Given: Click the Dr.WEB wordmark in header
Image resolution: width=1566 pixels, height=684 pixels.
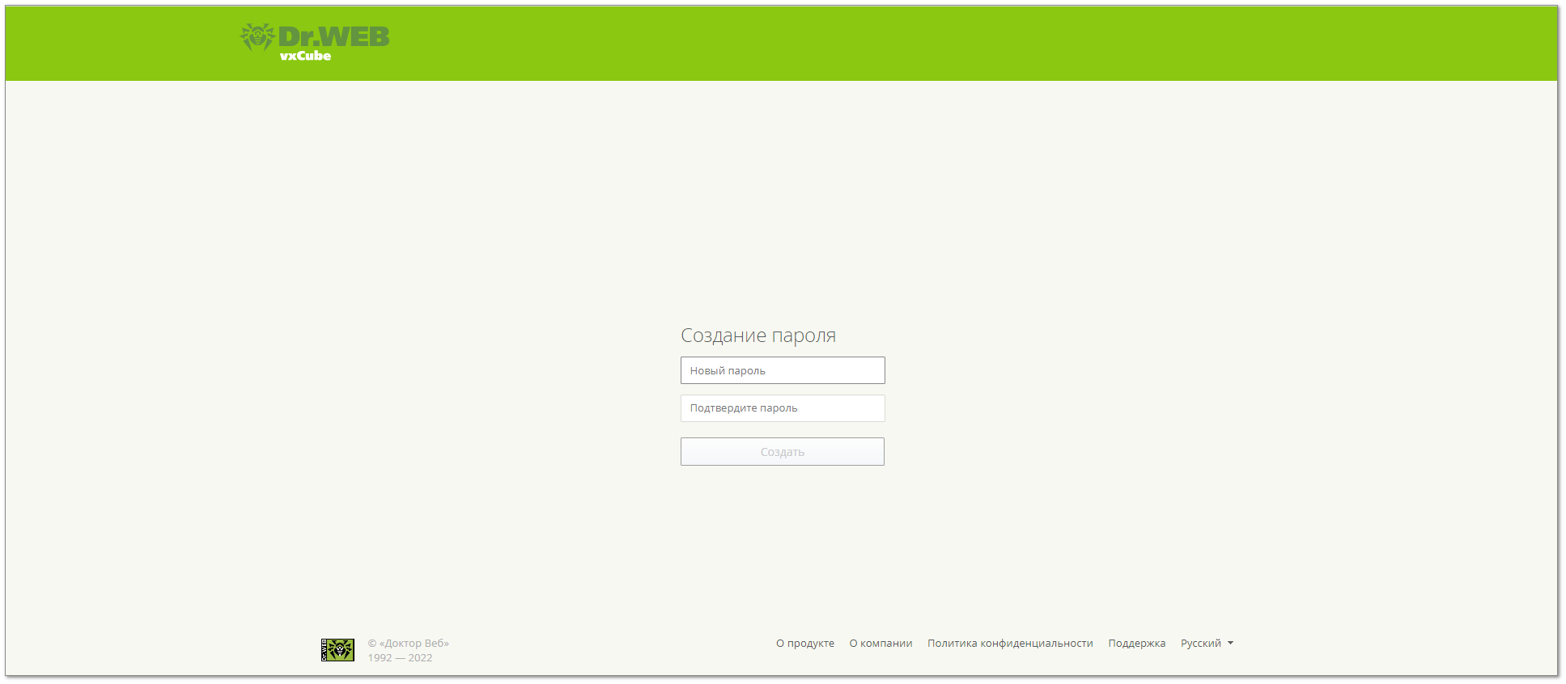Looking at the screenshot, I should pyautogui.click(x=333, y=36).
